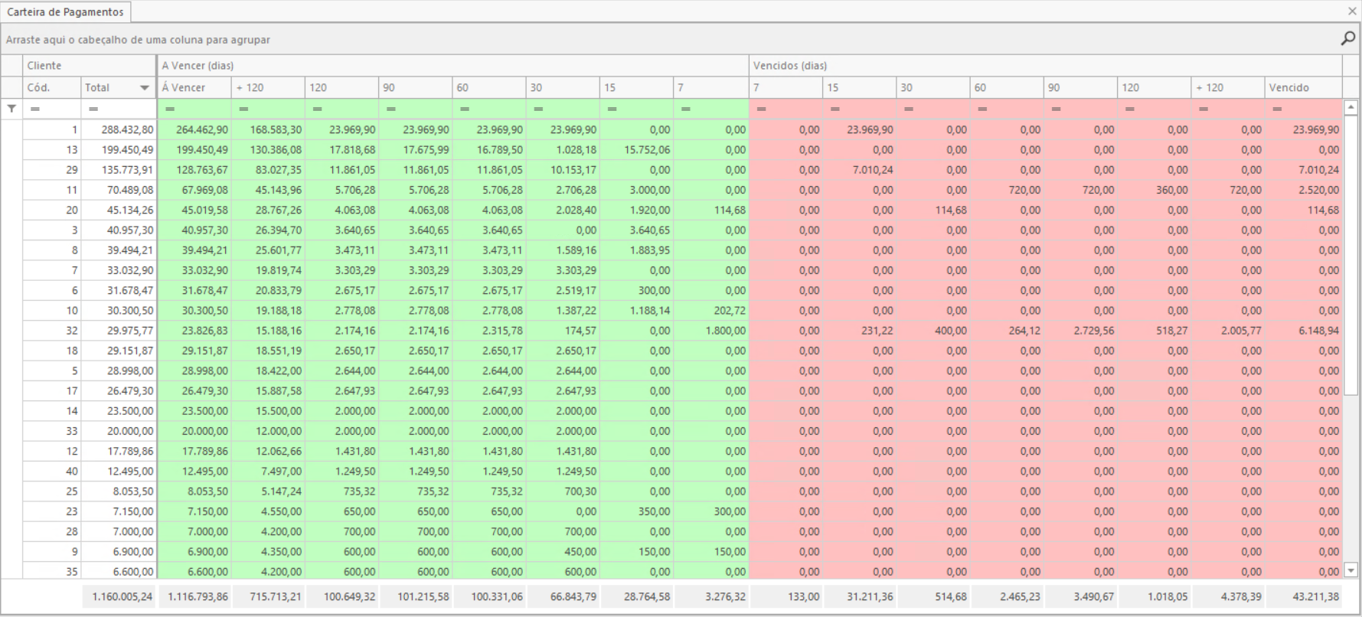The height and width of the screenshot is (617, 1362).
Task: Click the funnel filter icon in filter row
Action: coord(11,109)
